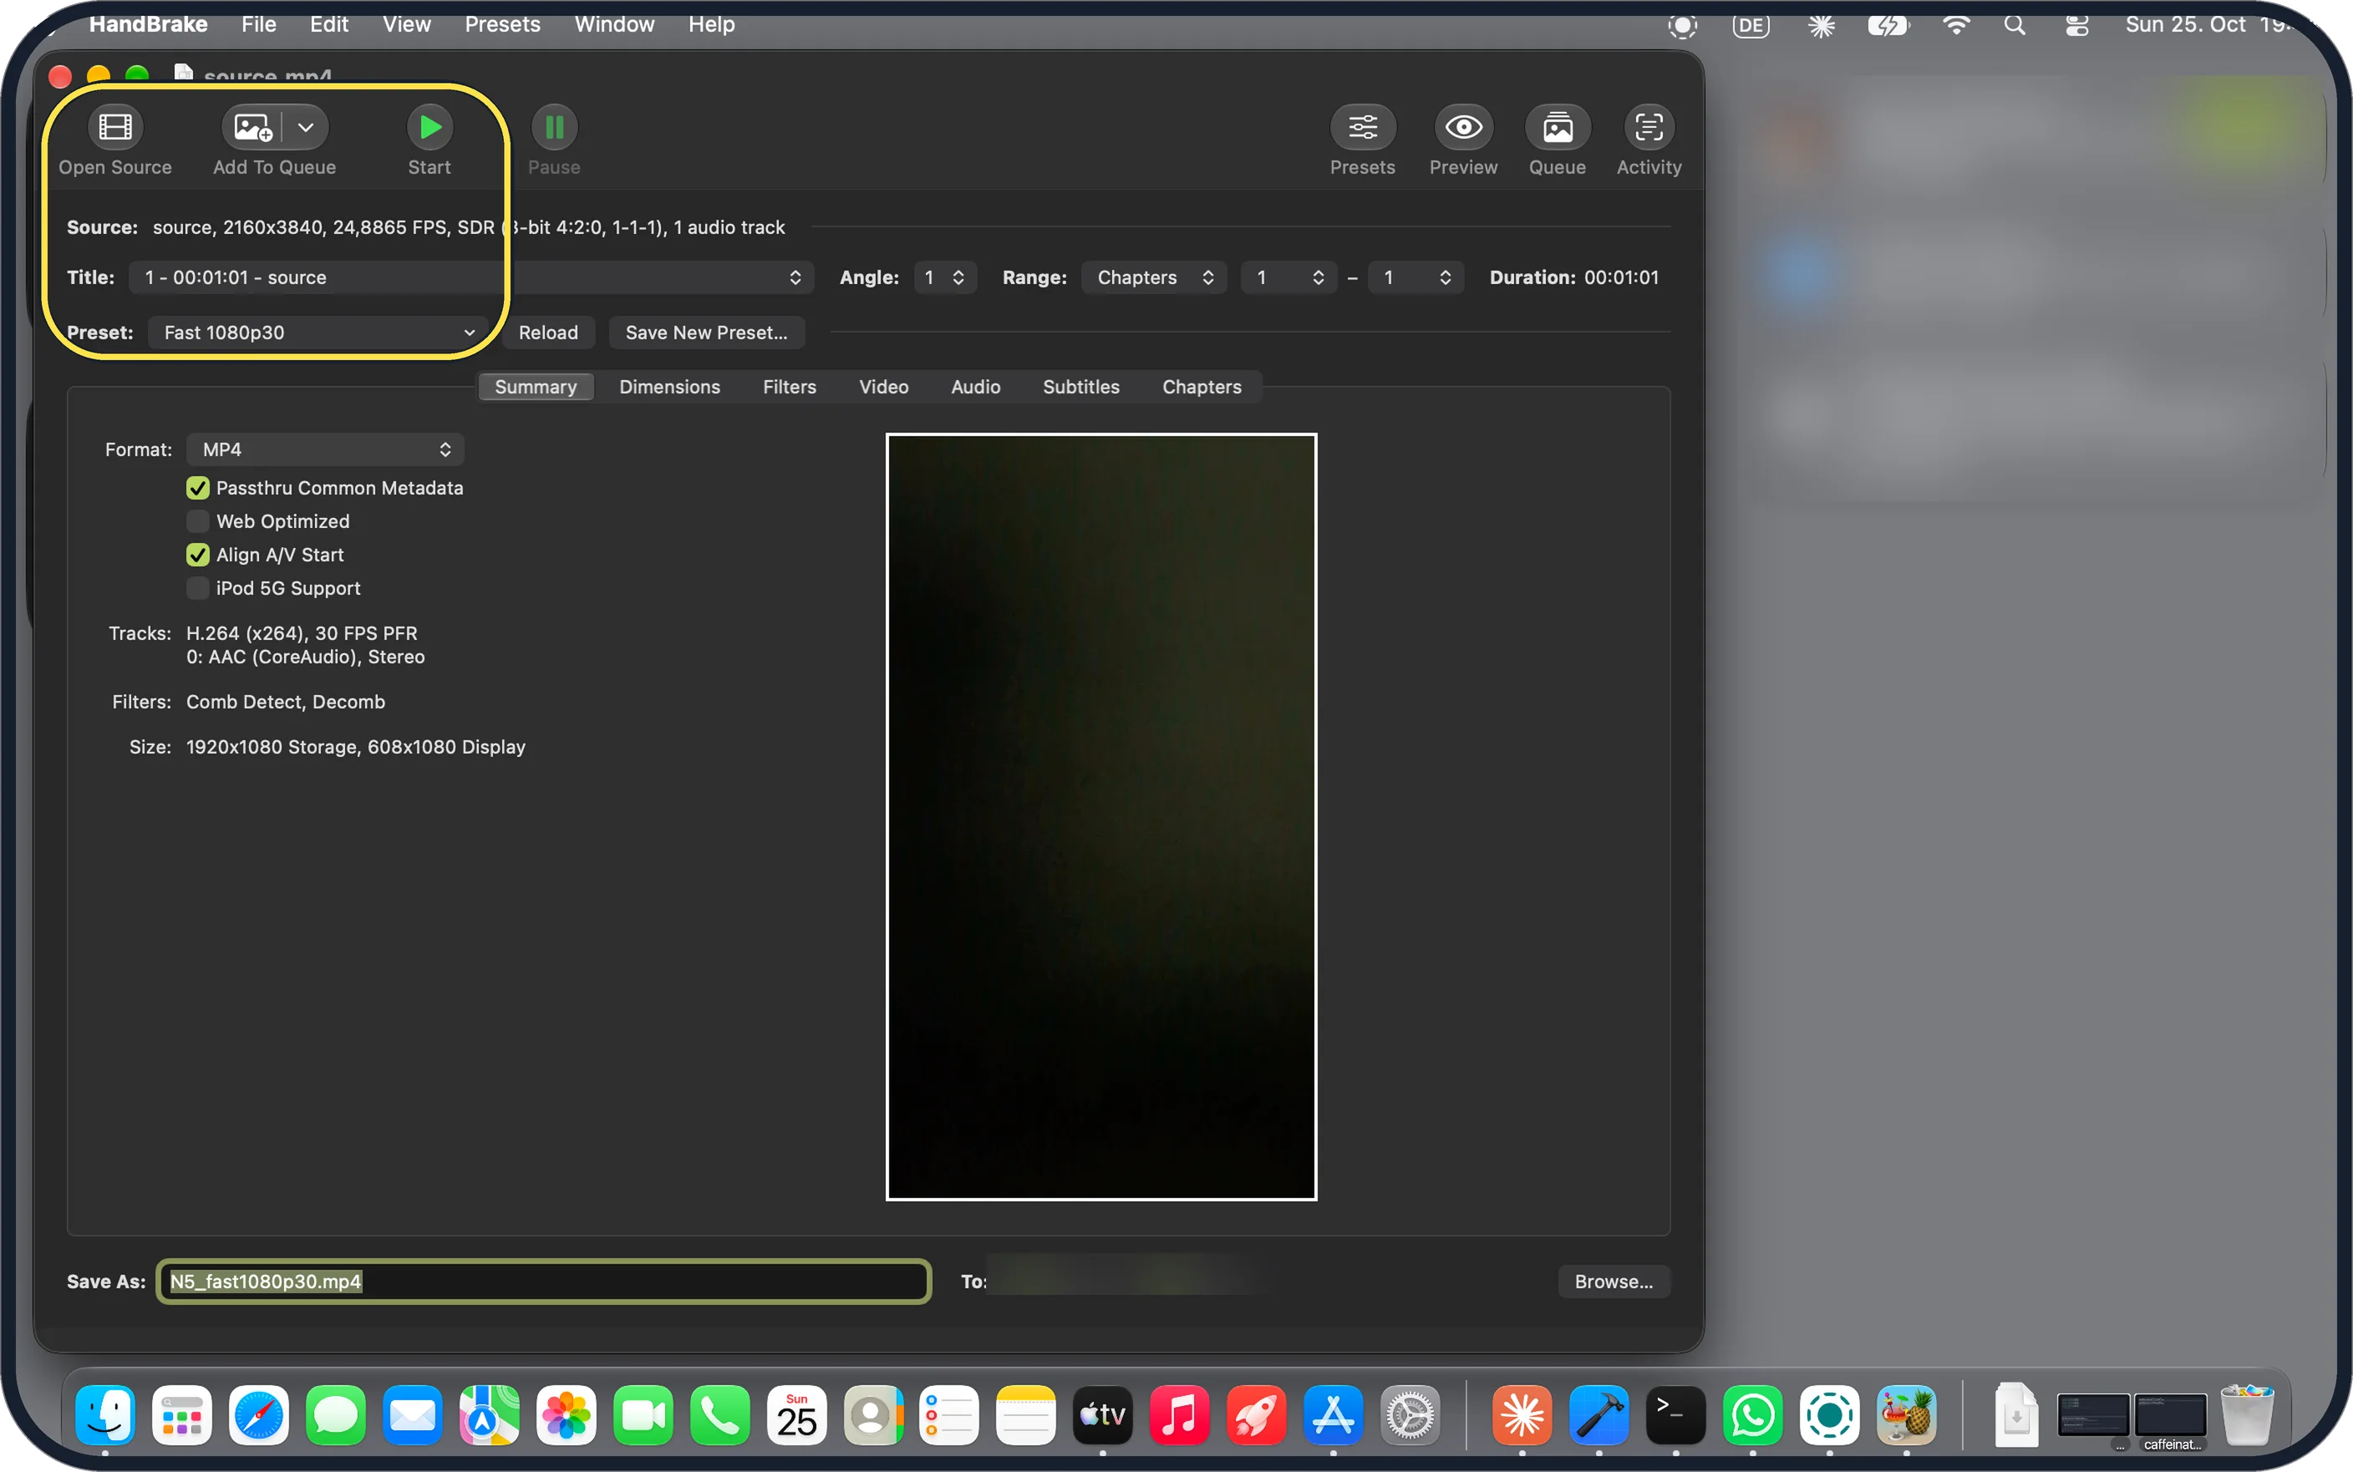Open Terminal from the Dock

pos(1675,1414)
